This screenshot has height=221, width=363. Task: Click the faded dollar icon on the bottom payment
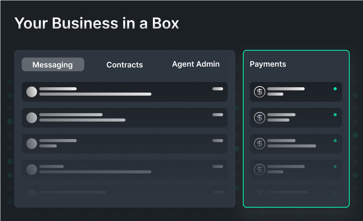(x=260, y=194)
